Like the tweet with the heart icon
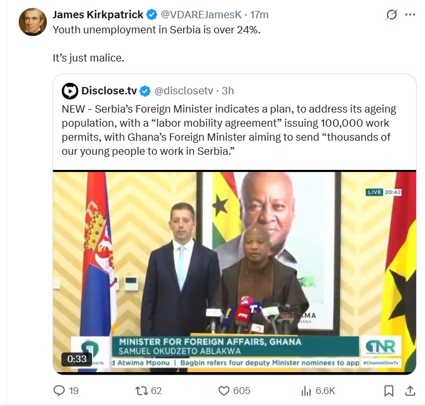 coord(224,391)
